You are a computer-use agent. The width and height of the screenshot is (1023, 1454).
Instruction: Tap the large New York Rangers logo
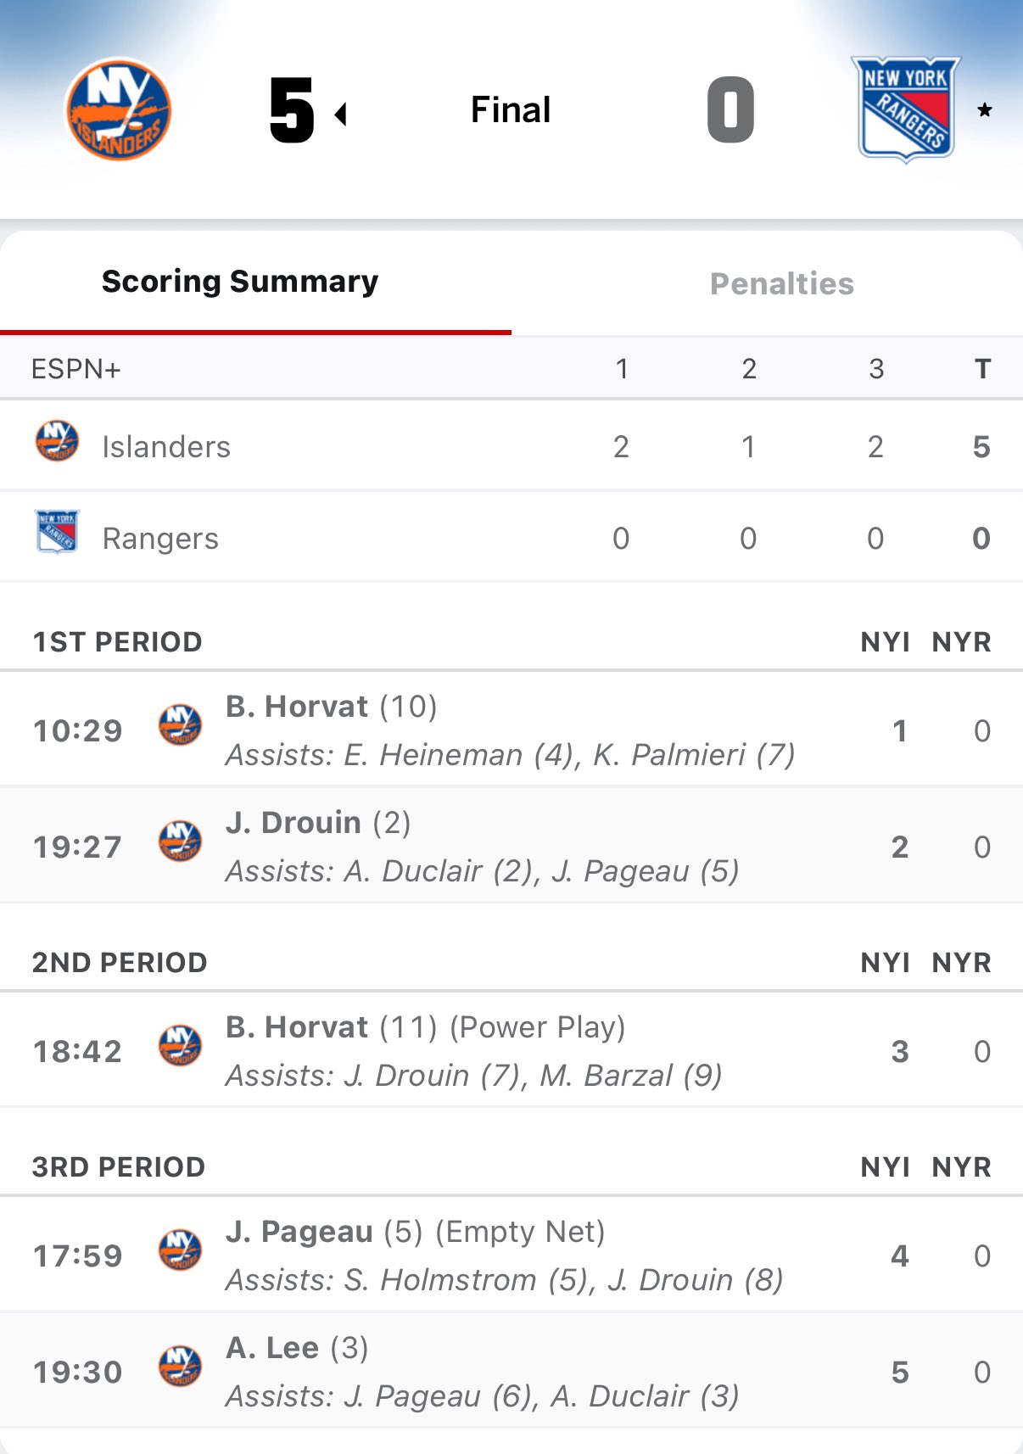[905, 109]
